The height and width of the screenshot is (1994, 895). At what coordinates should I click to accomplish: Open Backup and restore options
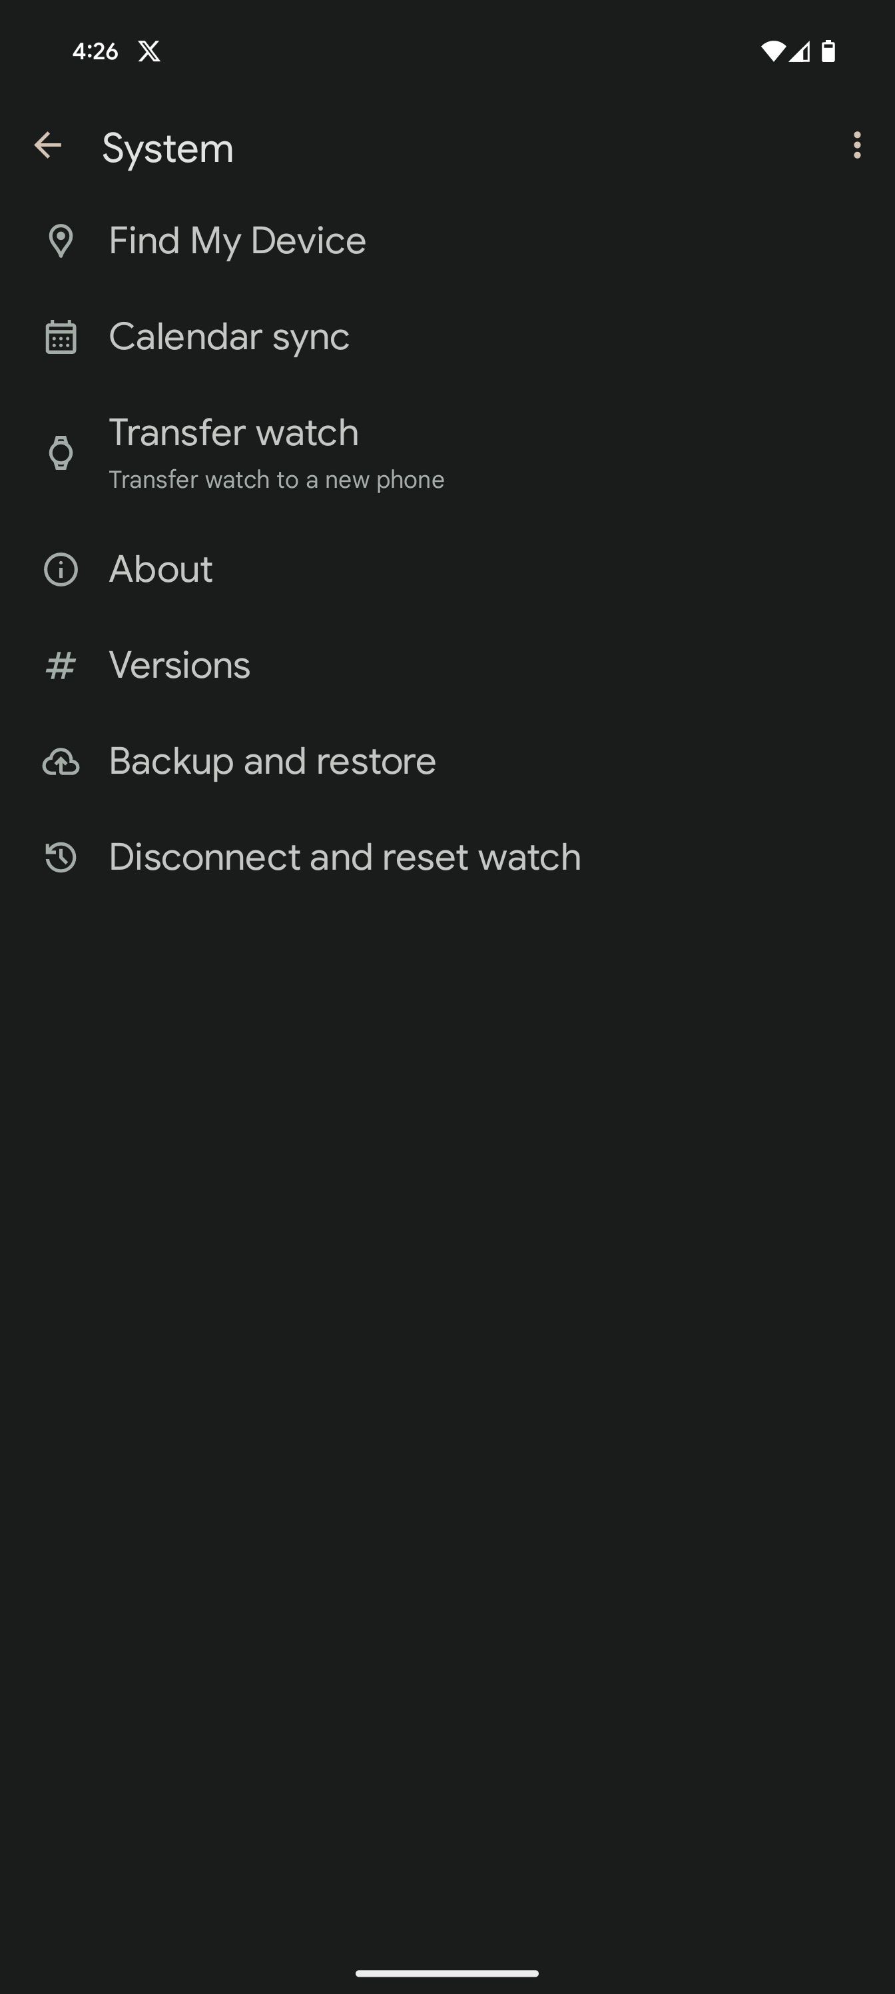(272, 761)
